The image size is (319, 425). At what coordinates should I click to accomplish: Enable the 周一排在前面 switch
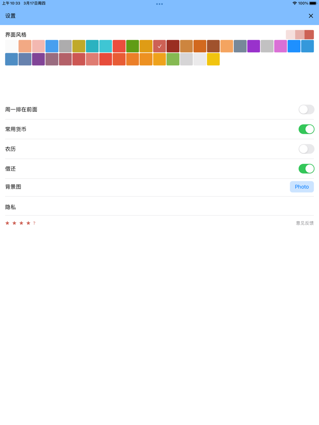[306, 110]
